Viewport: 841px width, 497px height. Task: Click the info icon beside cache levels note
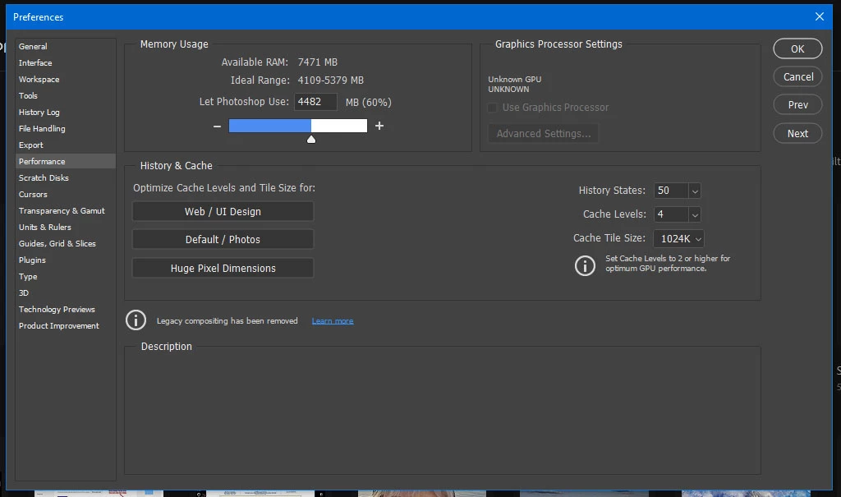(x=585, y=265)
